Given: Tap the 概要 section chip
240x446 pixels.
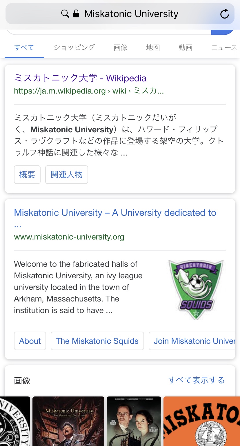Looking at the screenshot, I should 27,175.
